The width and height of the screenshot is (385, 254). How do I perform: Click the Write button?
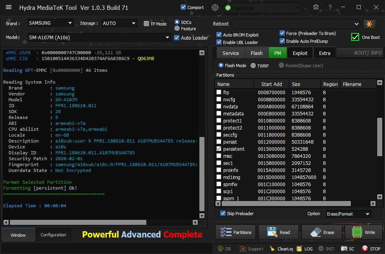click(363, 232)
